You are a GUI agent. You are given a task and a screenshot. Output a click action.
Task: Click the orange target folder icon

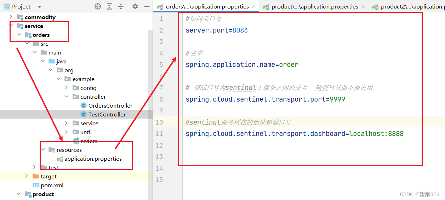tap(36, 176)
